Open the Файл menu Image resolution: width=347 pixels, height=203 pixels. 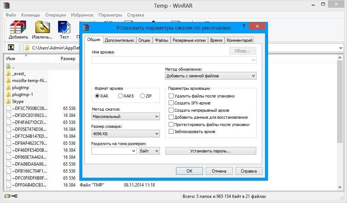(11, 15)
